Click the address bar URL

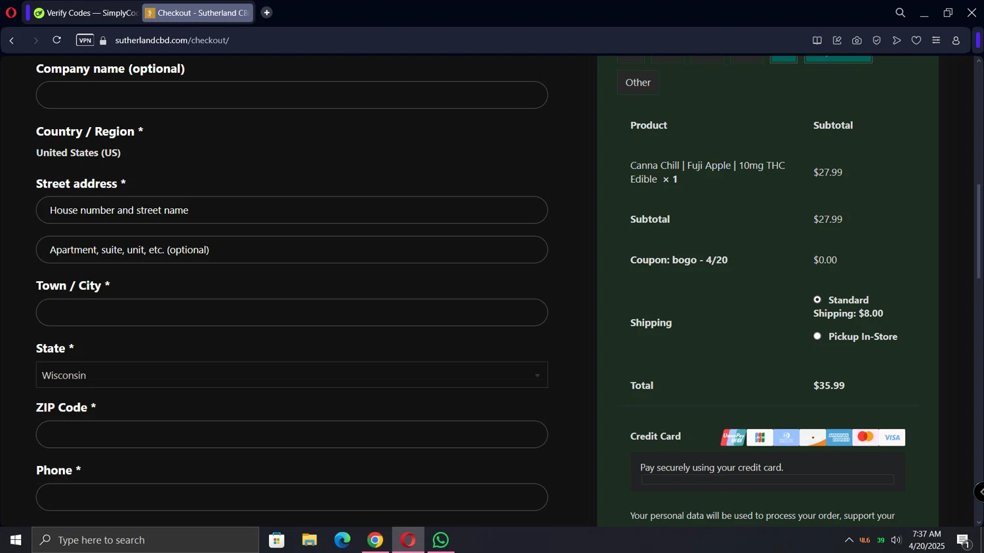point(172,41)
